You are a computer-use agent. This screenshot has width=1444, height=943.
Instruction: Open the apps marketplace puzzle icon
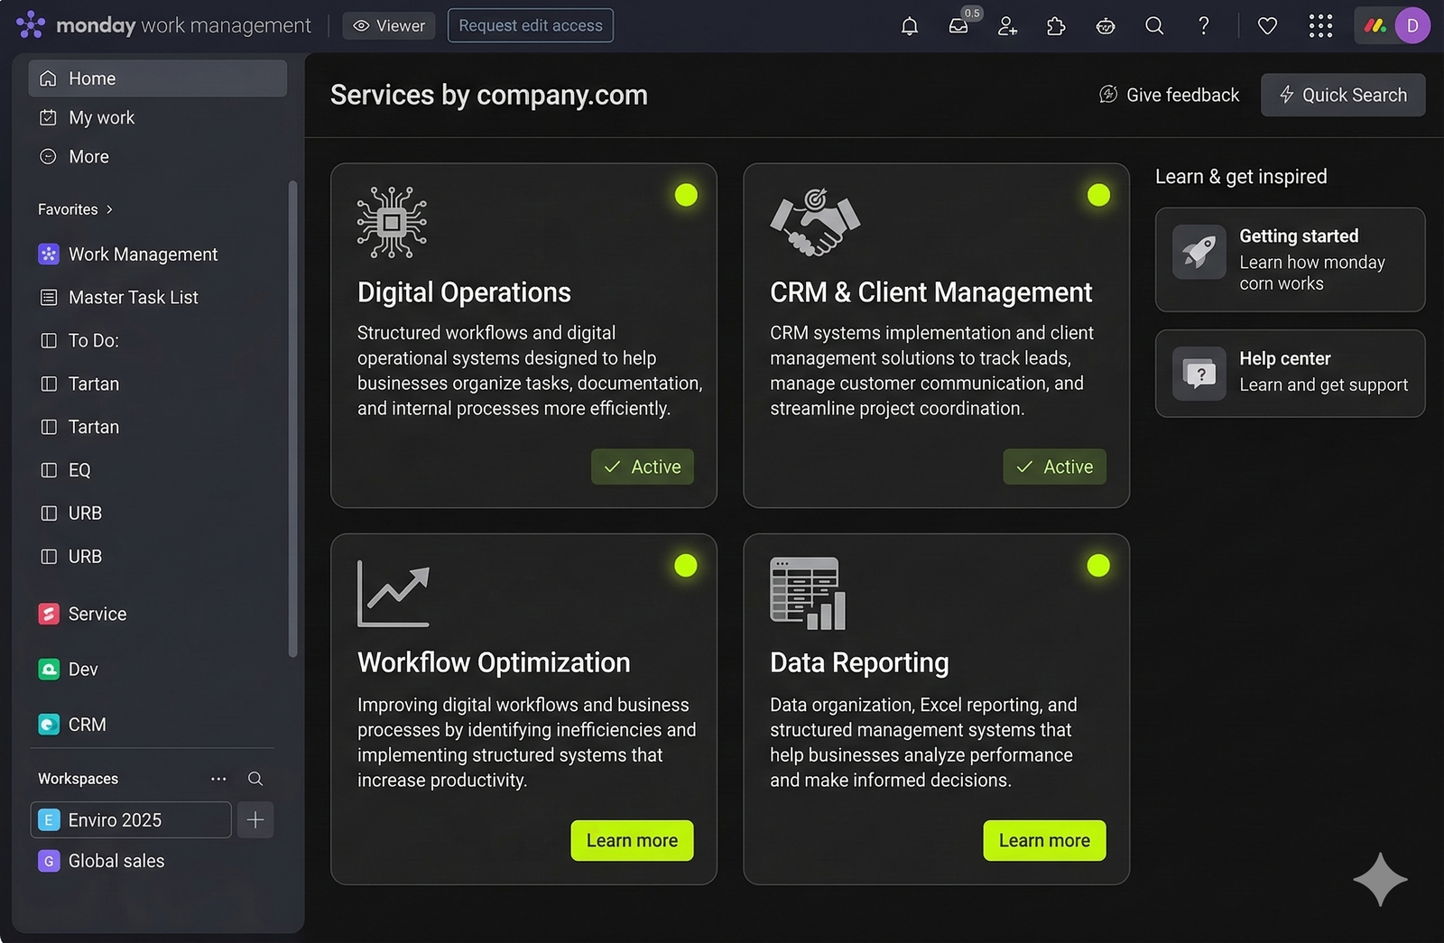pos(1056,26)
